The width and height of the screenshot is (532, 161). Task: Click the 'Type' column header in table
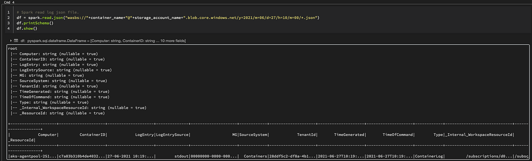click(438, 135)
